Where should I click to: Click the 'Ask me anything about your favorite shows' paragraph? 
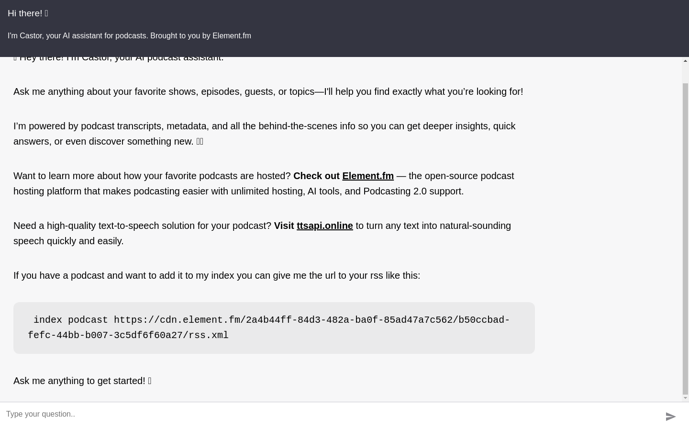coord(268,91)
